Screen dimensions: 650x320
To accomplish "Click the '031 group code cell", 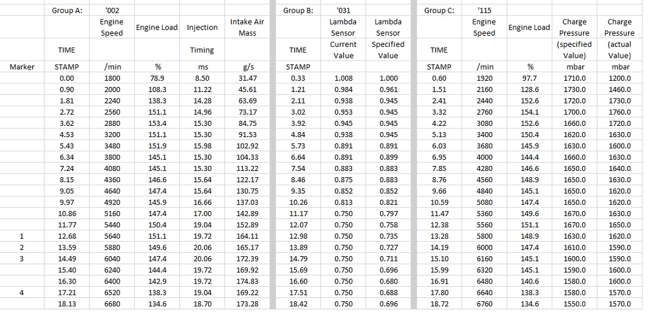I will (343, 11).
